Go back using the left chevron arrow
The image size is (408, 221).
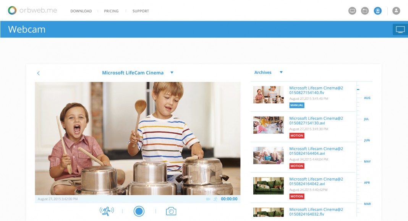39,73
